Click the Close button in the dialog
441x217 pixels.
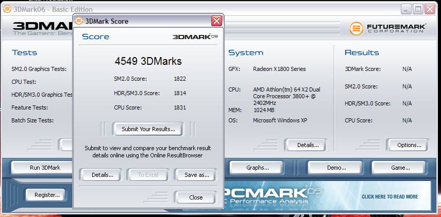[196, 197]
